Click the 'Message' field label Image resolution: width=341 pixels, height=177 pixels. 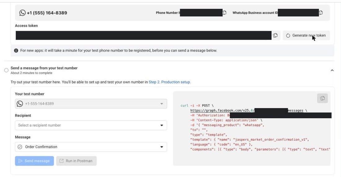(23, 137)
